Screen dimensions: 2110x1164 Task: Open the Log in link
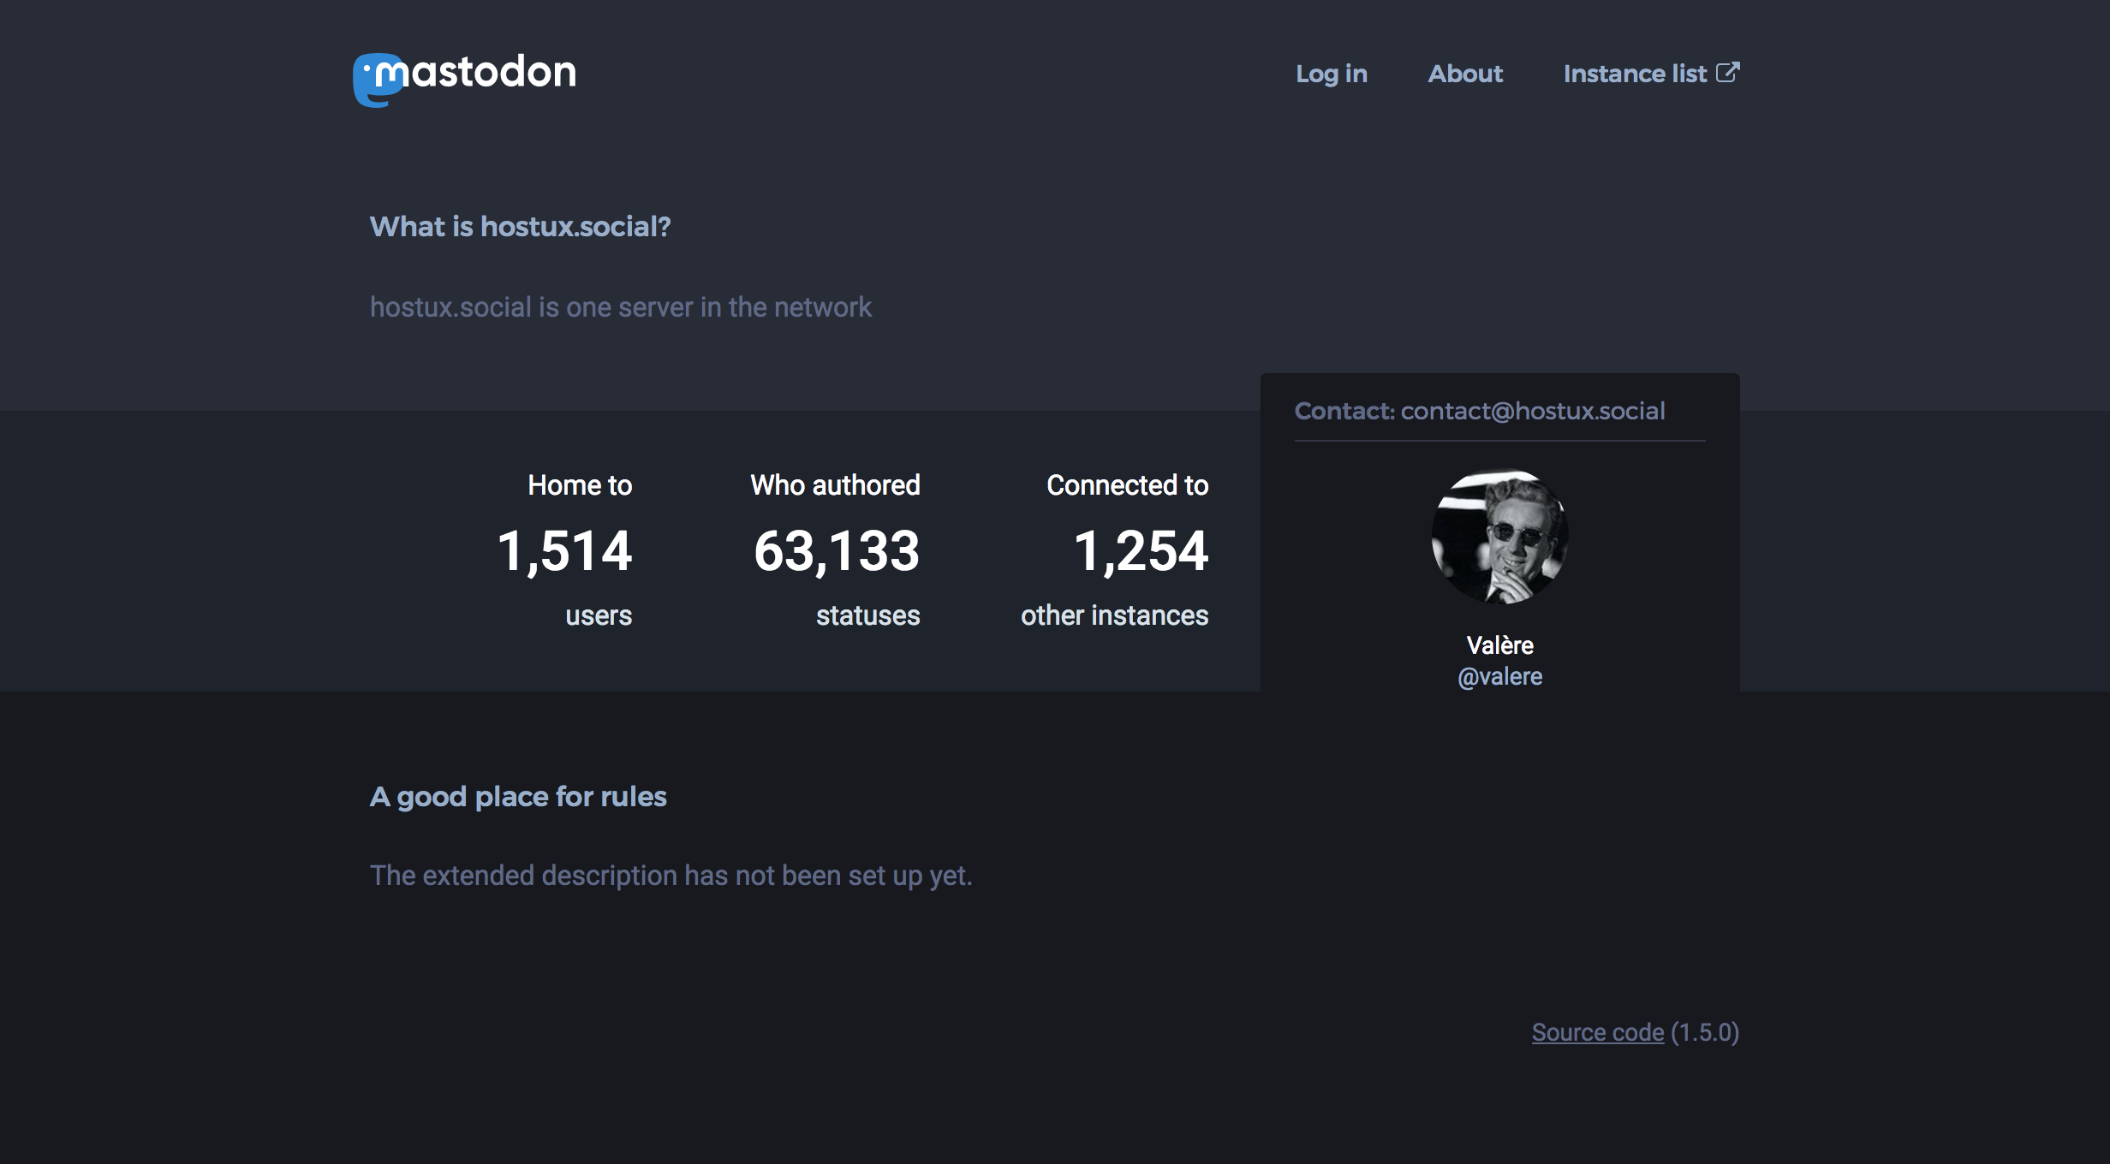click(1332, 74)
